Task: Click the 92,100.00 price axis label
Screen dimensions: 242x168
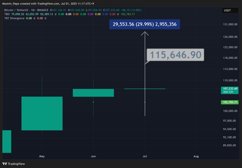Action: click(x=229, y=137)
